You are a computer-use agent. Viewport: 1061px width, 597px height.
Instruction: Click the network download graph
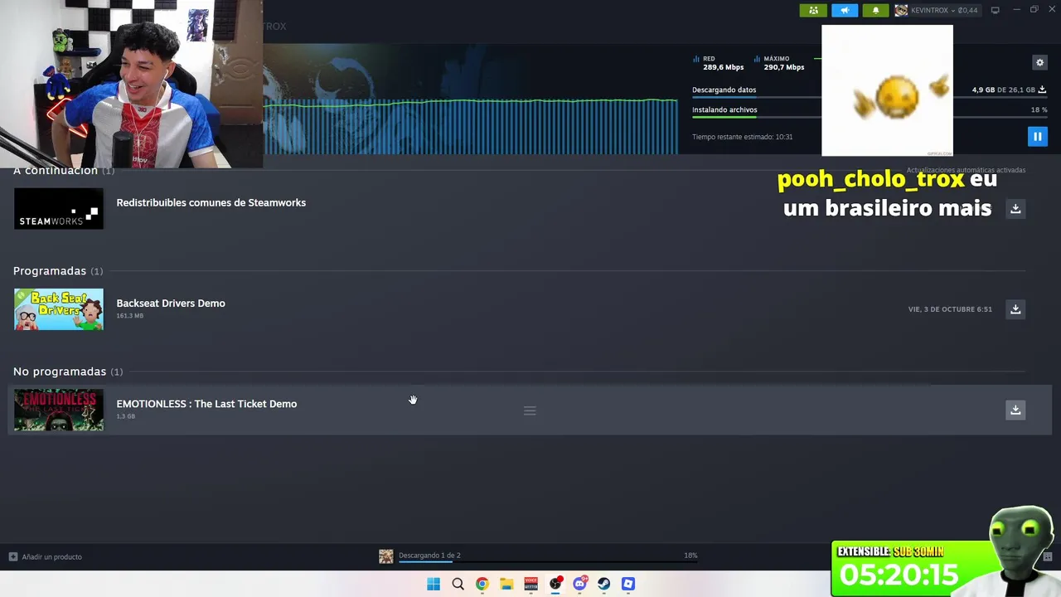pyautogui.click(x=470, y=126)
